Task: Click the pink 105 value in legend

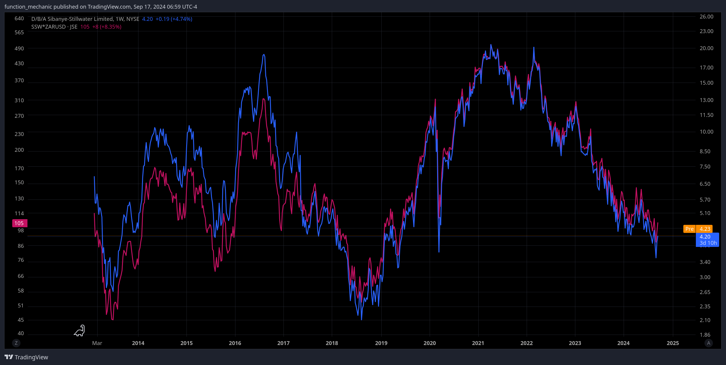Action: [85, 27]
